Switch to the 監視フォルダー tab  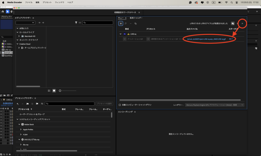point(136,18)
